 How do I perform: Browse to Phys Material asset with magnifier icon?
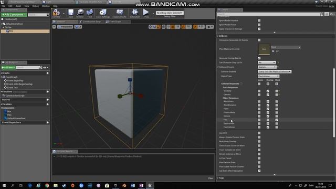click(x=277, y=51)
